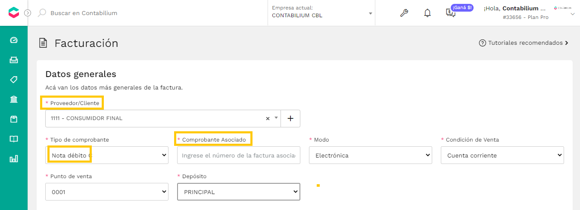Screen dimensions: 580x210
Task: Open Tutoriales recomendados link
Action: click(524, 43)
